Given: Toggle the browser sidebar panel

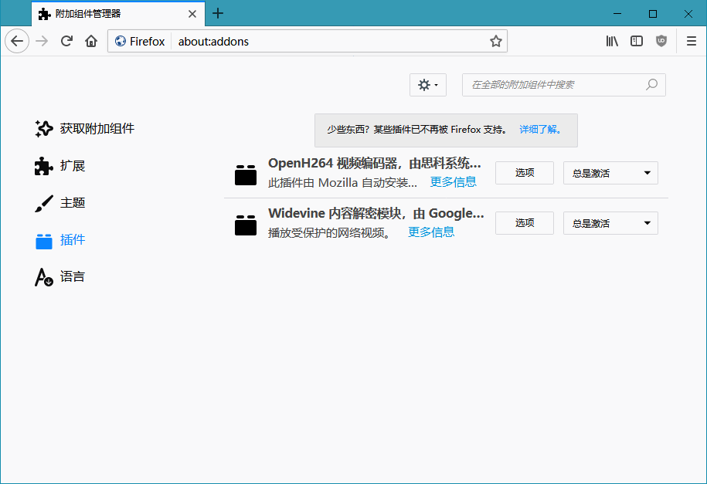Looking at the screenshot, I should point(636,41).
